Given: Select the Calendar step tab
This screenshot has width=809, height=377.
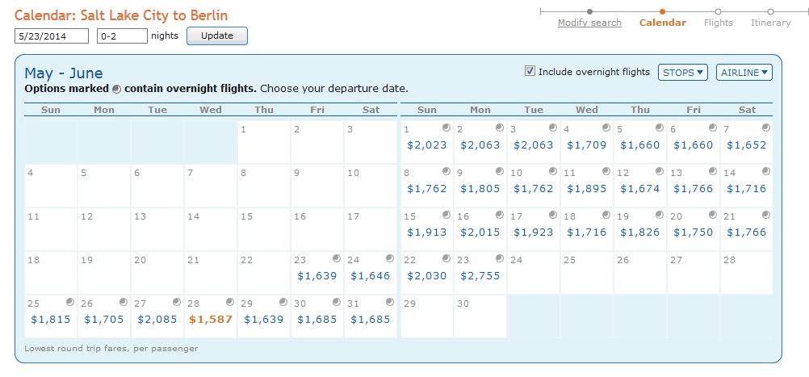Looking at the screenshot, I should pos(662,23).
